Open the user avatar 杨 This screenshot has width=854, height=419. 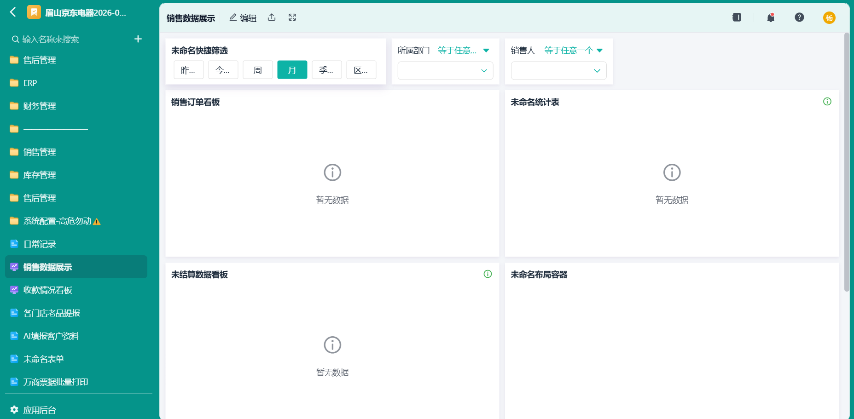point(829,17)
